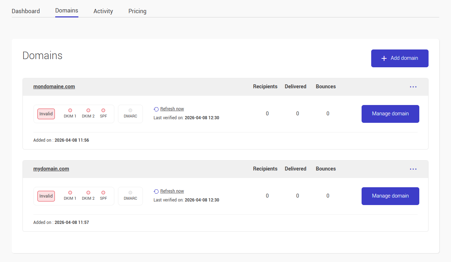Click DKIM 2 status indicator for mondomaine.com
The height and width of the screenshot is (262, 451).
point(88,111)
